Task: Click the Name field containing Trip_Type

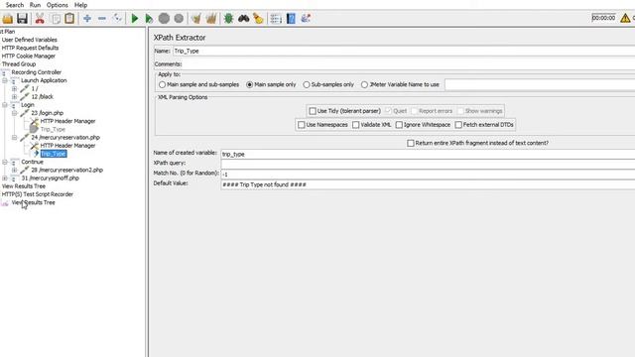Action: (404, 51)
